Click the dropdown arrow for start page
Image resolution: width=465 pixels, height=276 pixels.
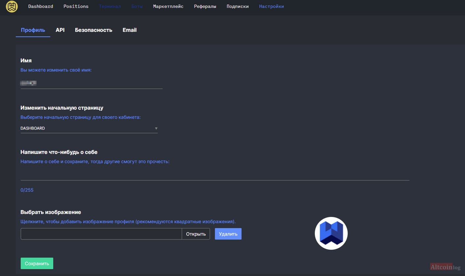pyautogui.click(x=156, y=128)
